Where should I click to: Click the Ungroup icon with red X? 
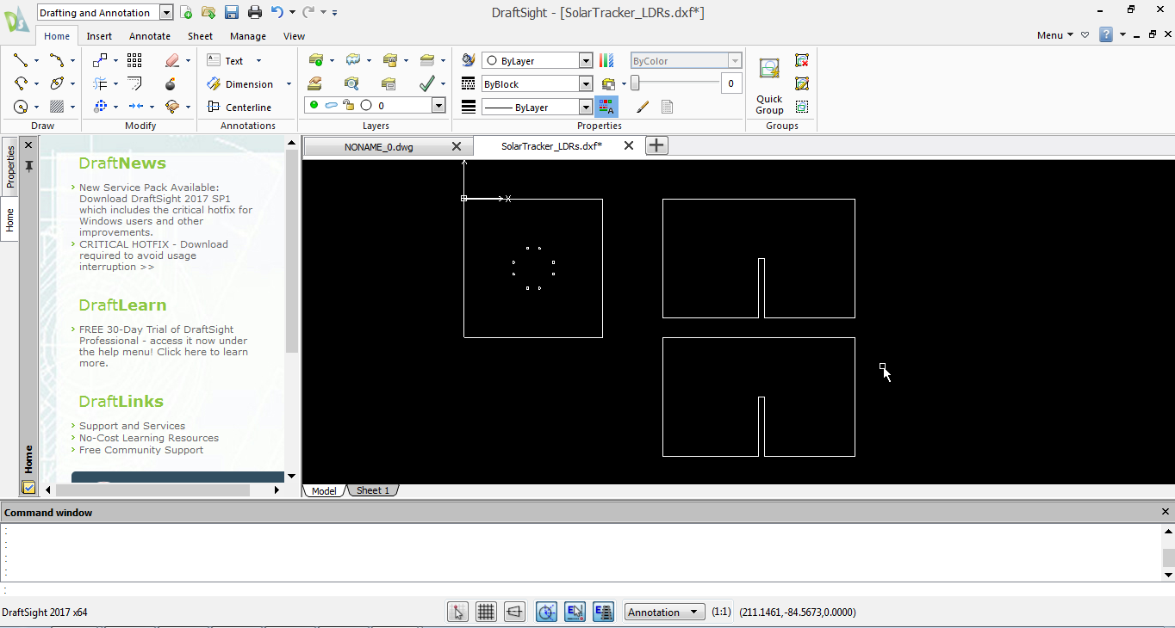802,60
